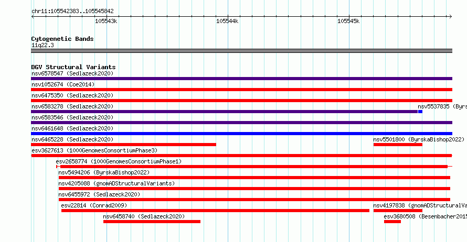Click the small blue nsv5537835 bar
Viewport: 467px width, 242px height.
(x=420, y=112)
